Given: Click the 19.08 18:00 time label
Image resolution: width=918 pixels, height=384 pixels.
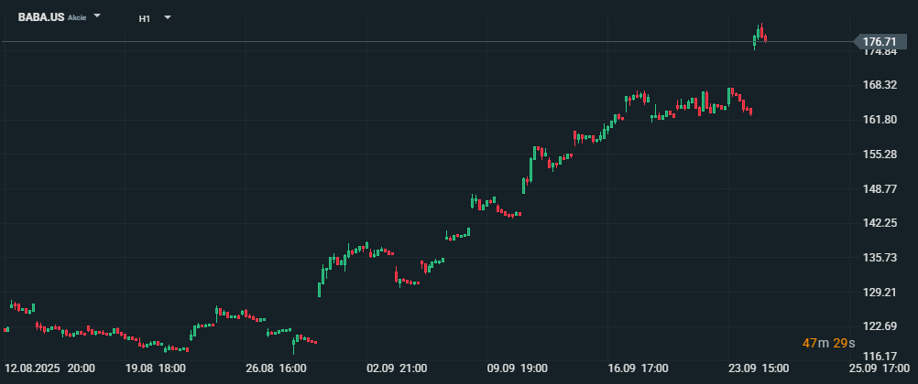Looking at the screenshot, I should click(156, 368).
